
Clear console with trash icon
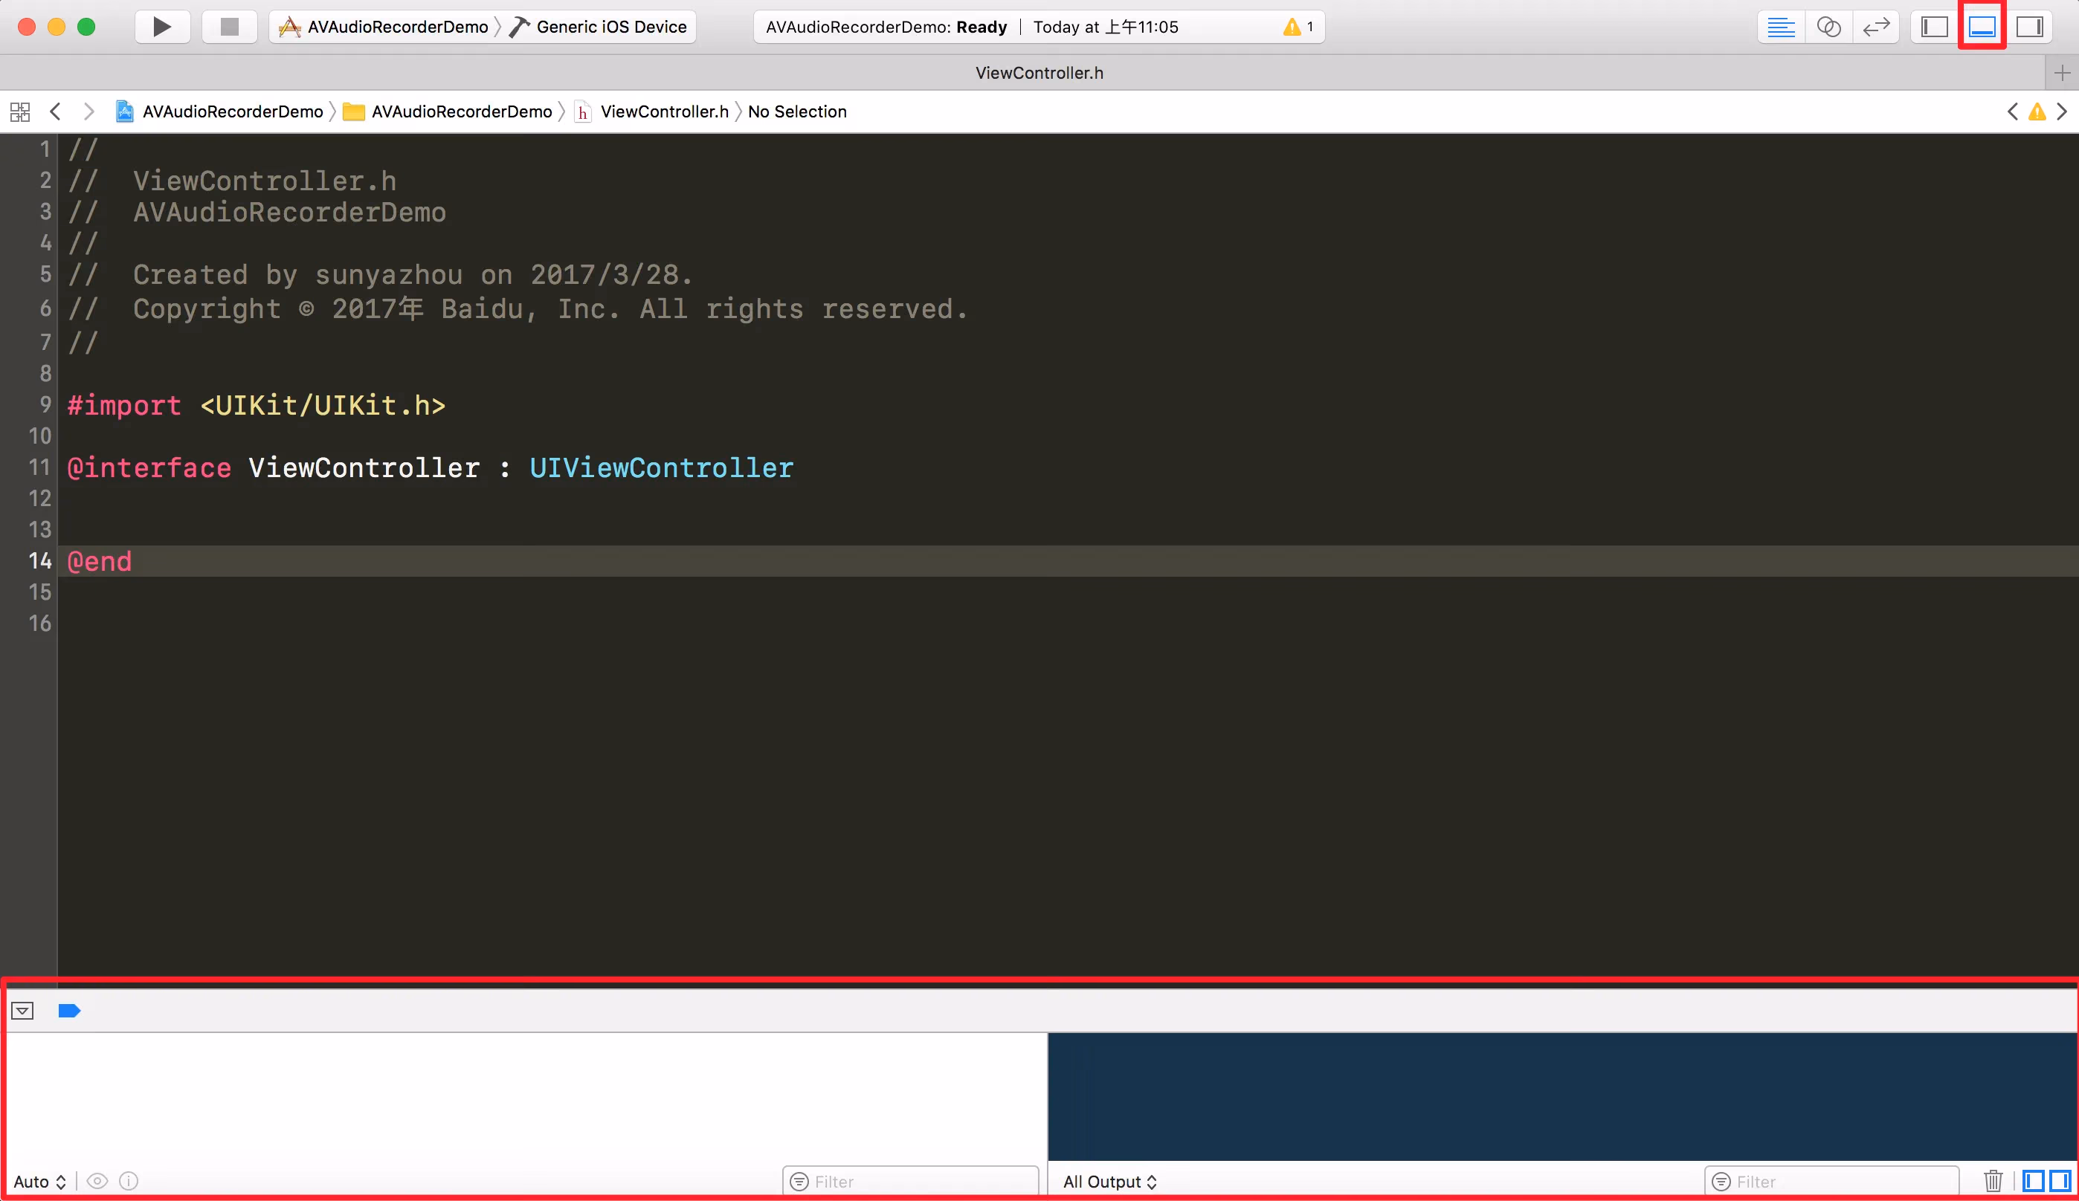(1993, 1181)
